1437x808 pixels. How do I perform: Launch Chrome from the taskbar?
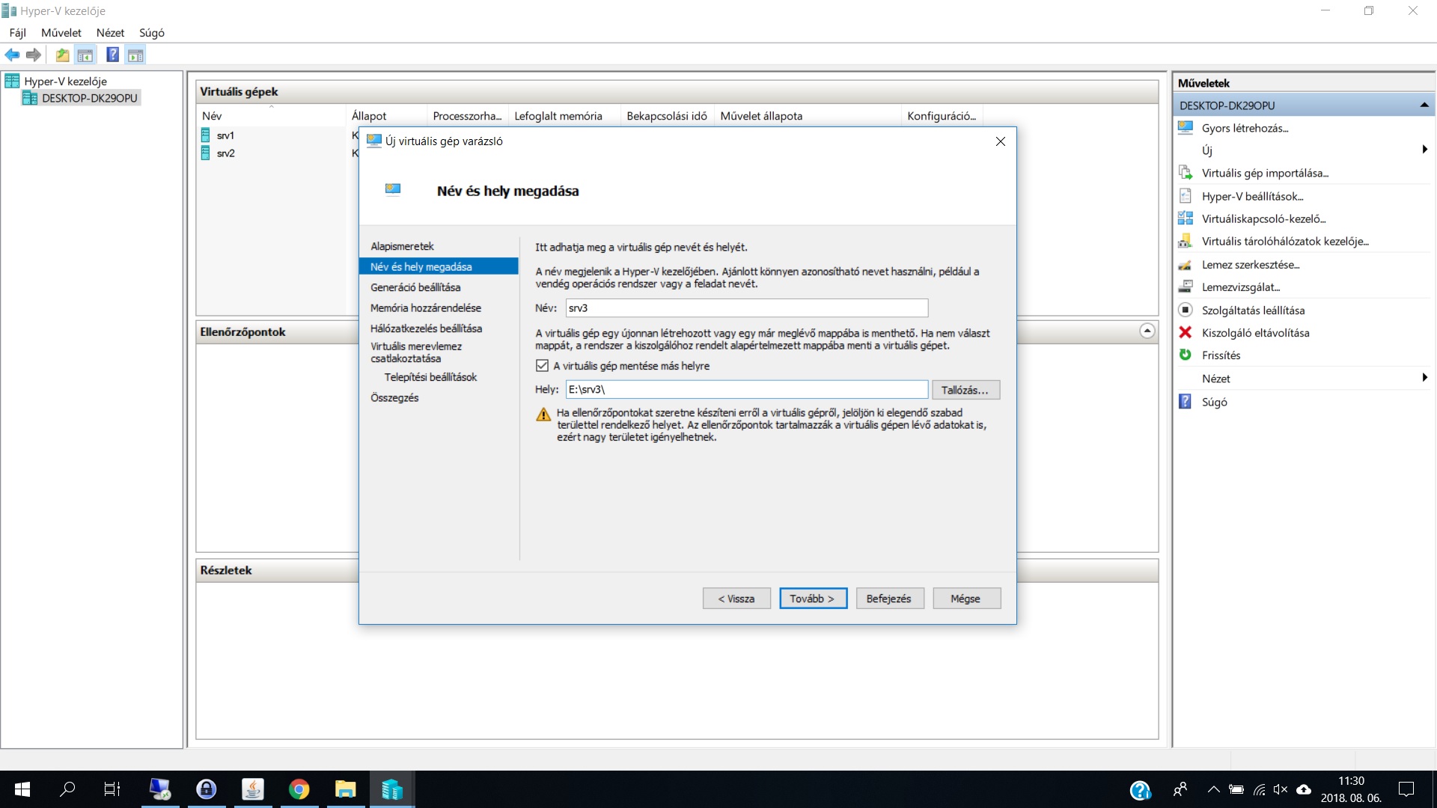click(299, 789)
